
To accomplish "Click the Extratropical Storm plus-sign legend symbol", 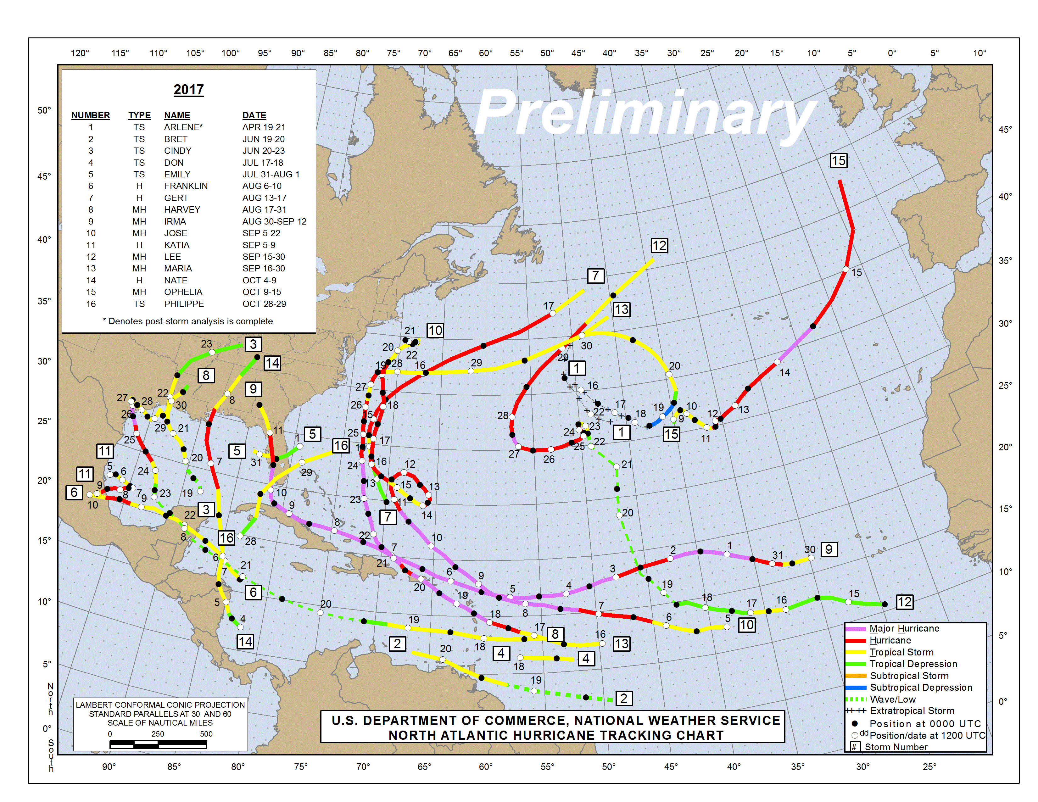I will [x=856, y=711].
